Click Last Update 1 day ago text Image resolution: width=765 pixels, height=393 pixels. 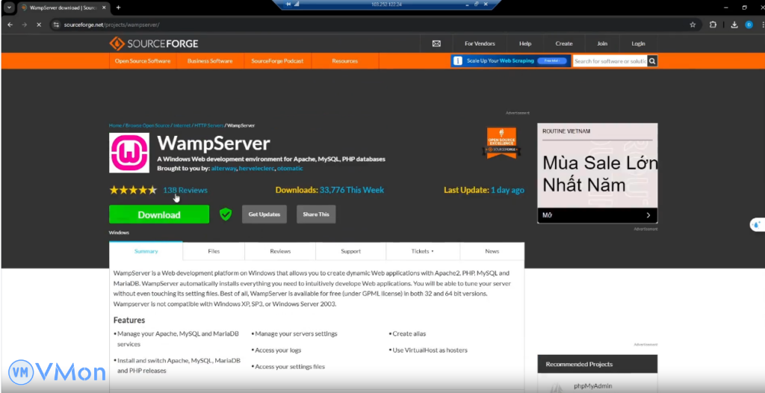coord(484,190)
